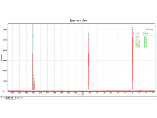The image size is (157, 118).
Task: Click the Spectrum View chart title
Action: point(78,20)
